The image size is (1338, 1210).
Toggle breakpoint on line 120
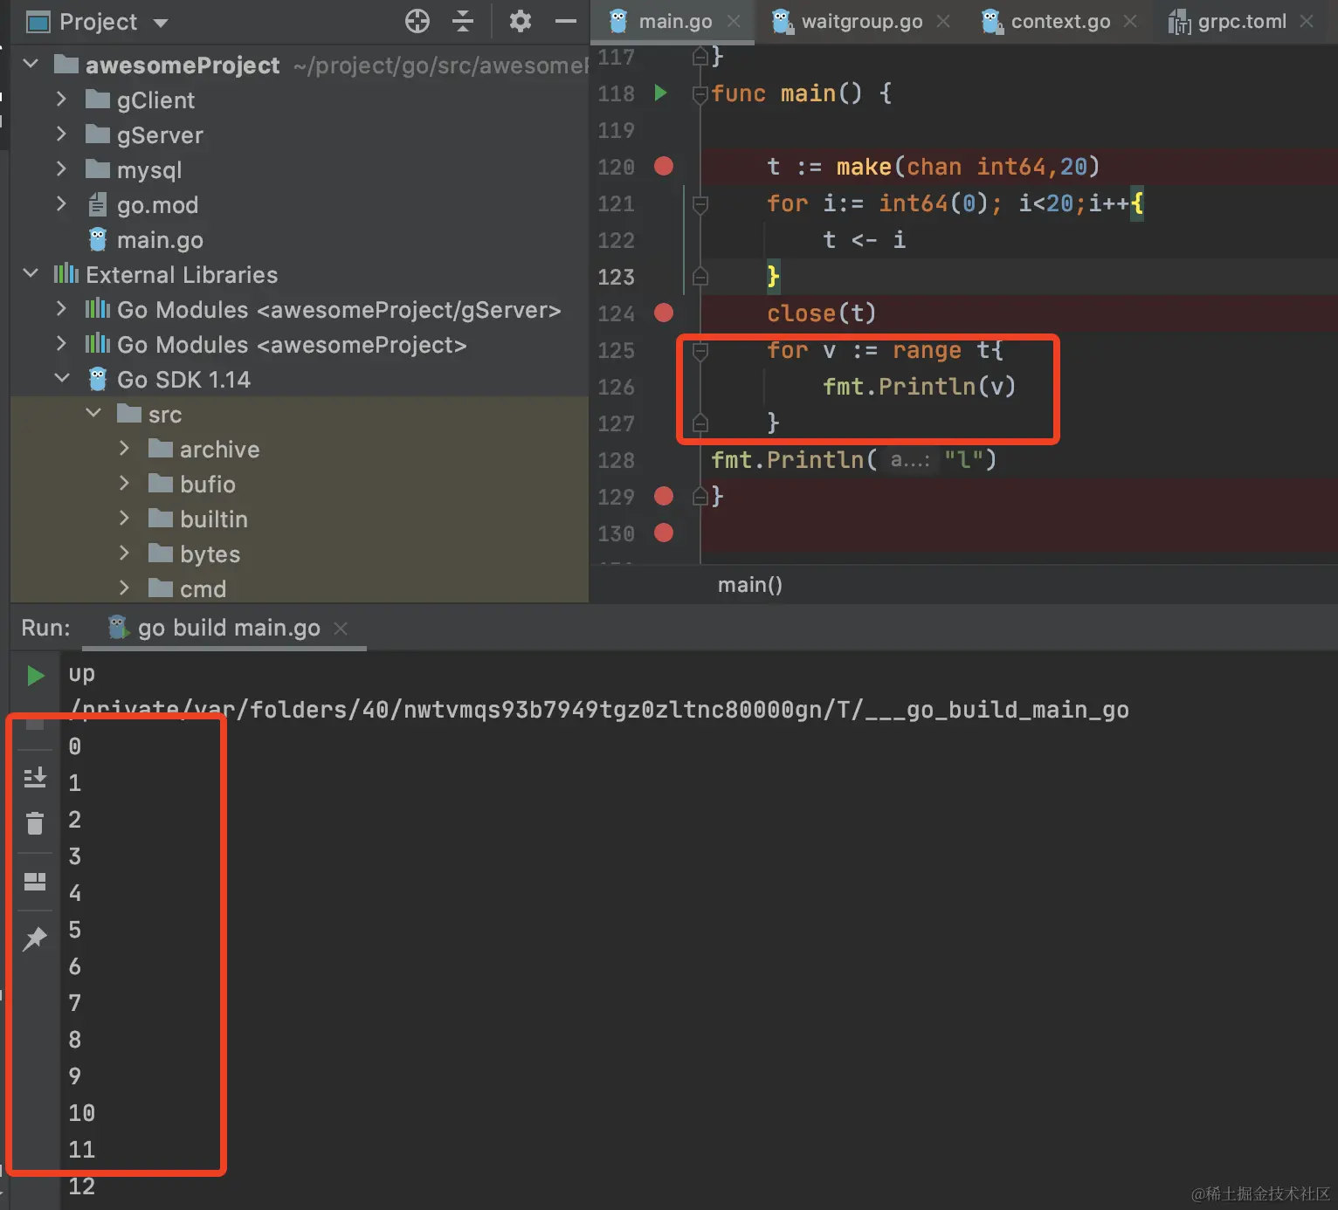click(x=664, y=166)
